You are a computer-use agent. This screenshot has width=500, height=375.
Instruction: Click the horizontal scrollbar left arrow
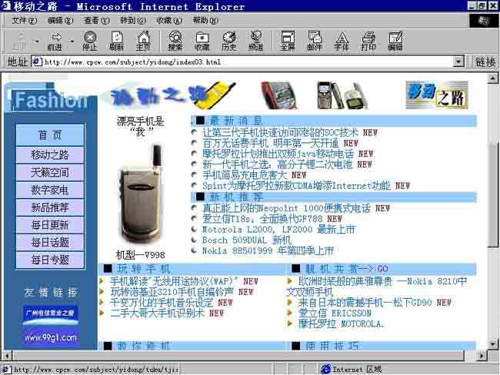pos(7,355)
